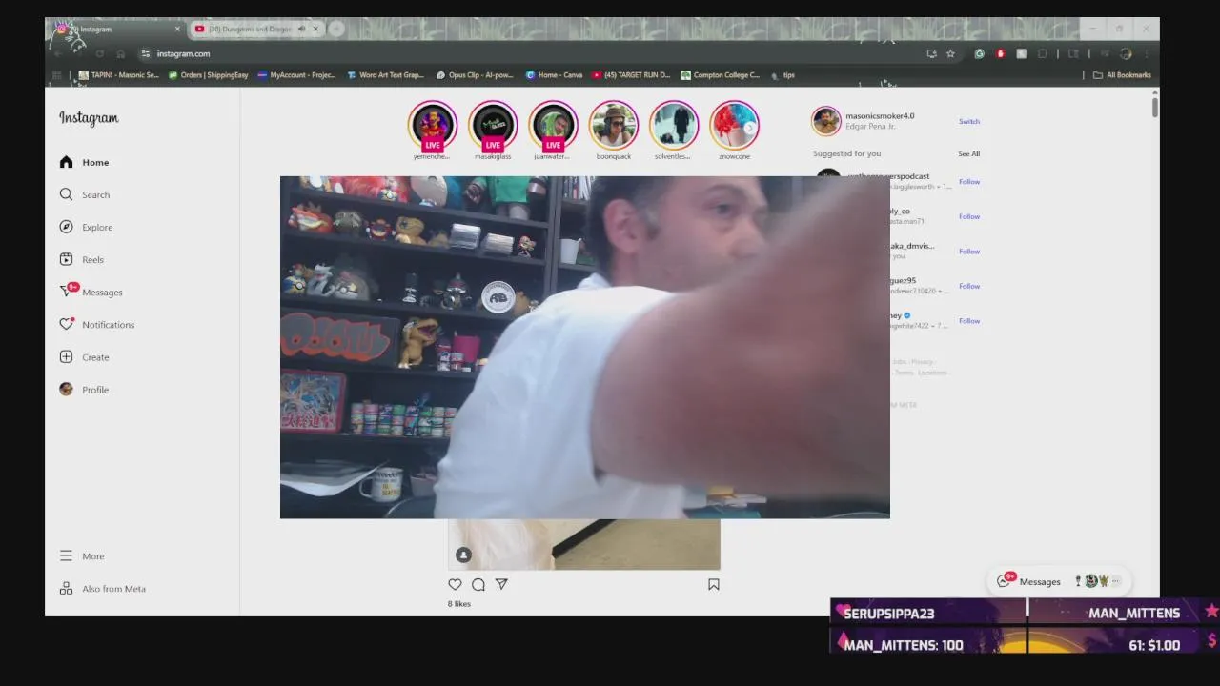This screenshot has height=686, width=1220.
Task: Open Notifications heart in the sidebar
Action: pos(96,324)
